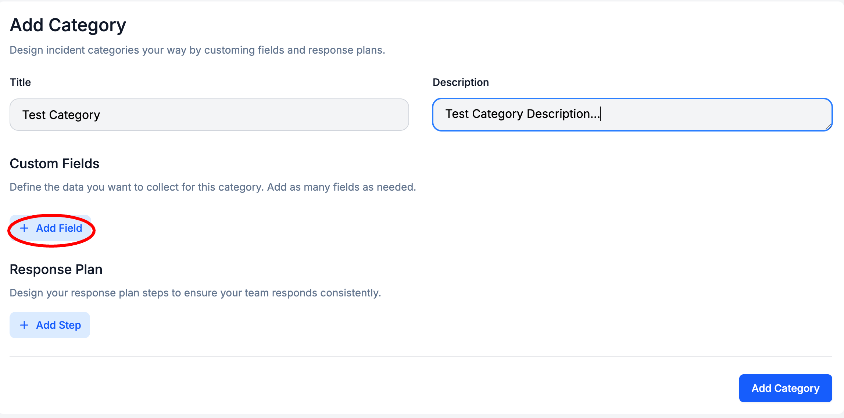
Task: Click the 'Define the data you want' helper text
Action: click(x=212, y=187)
